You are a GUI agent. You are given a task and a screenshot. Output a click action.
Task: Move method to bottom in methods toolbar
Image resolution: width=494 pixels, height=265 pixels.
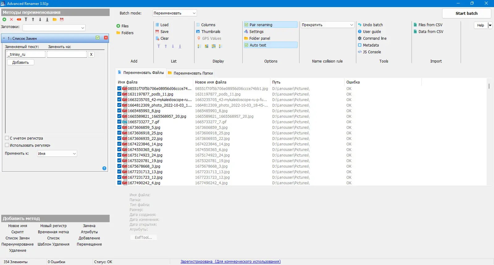pos(47,19)
